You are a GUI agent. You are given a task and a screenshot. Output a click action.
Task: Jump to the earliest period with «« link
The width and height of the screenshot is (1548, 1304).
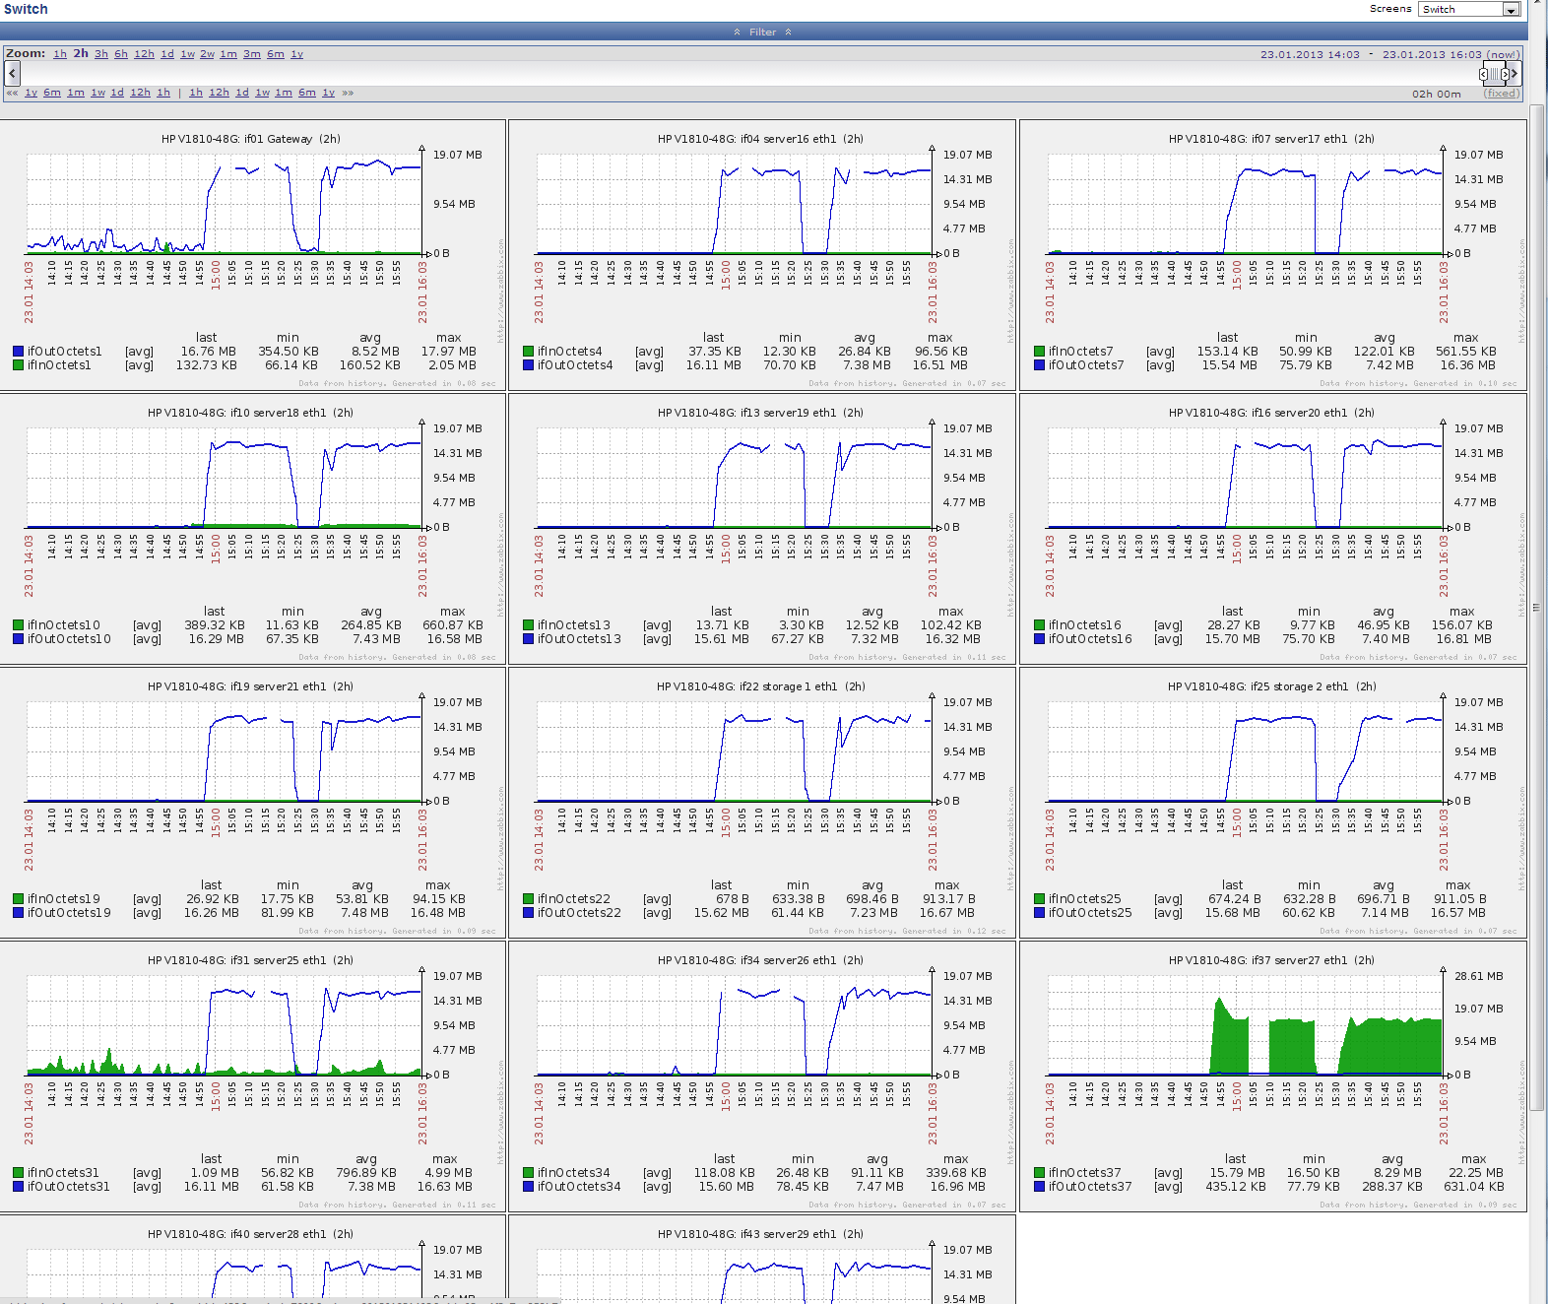(12, 93)
